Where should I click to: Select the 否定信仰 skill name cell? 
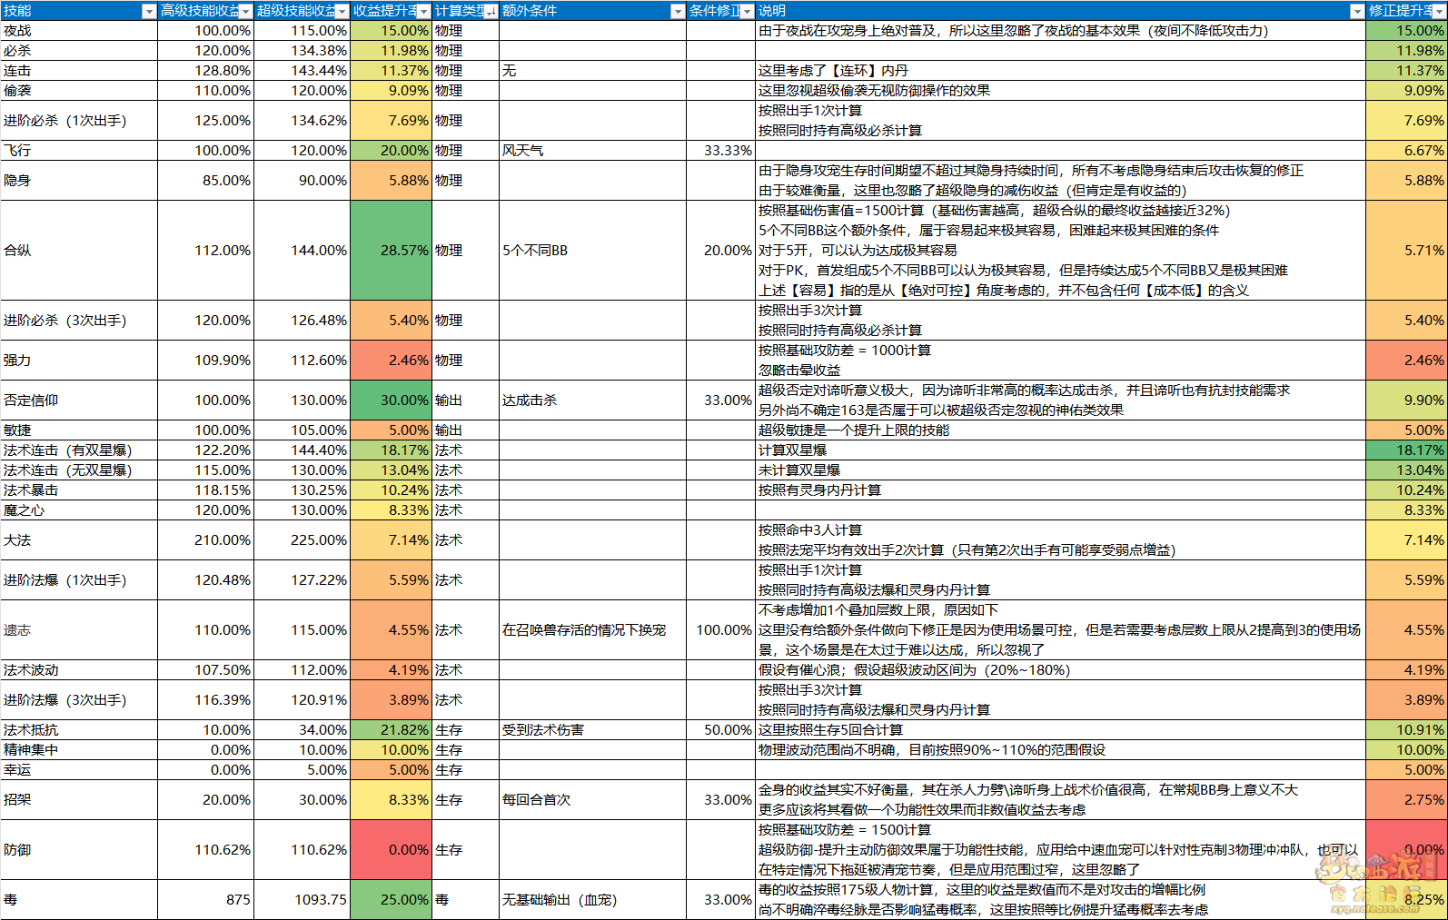pyautogui.click(x=79, y=401)
